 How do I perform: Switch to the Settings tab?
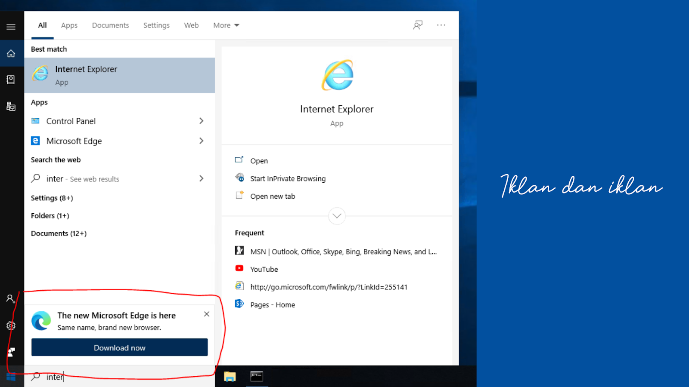click(x=156, y=25)
